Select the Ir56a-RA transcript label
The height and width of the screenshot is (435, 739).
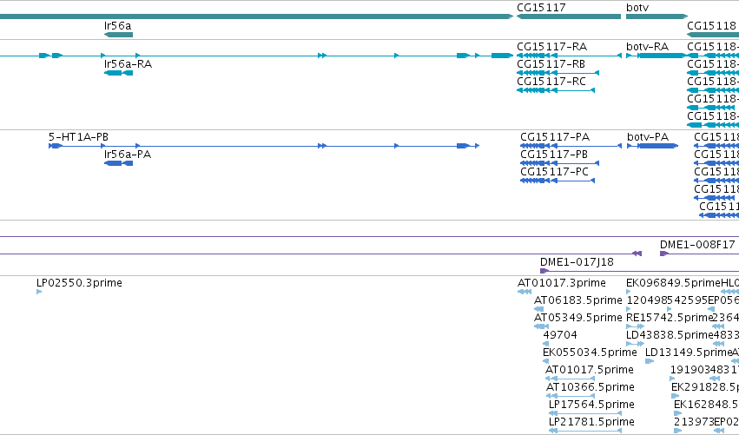click(x=128, y=64)
